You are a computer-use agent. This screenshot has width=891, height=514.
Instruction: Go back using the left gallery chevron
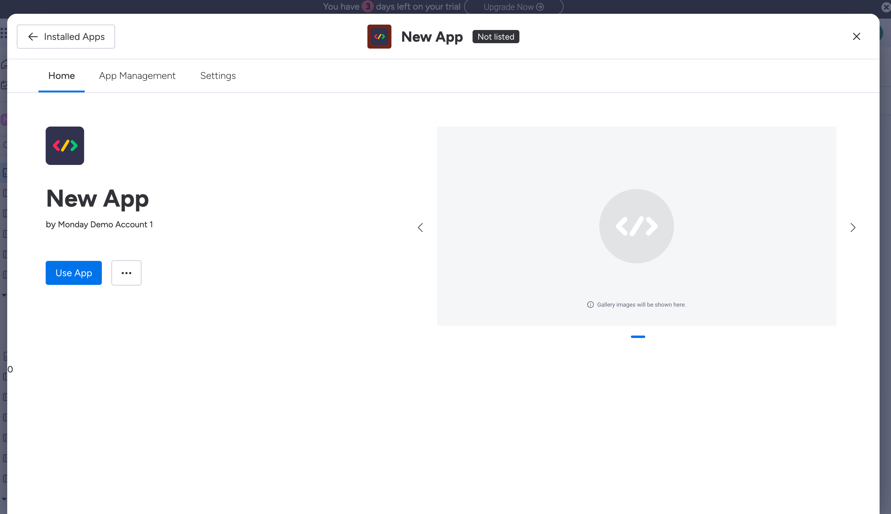pos(420,227)
